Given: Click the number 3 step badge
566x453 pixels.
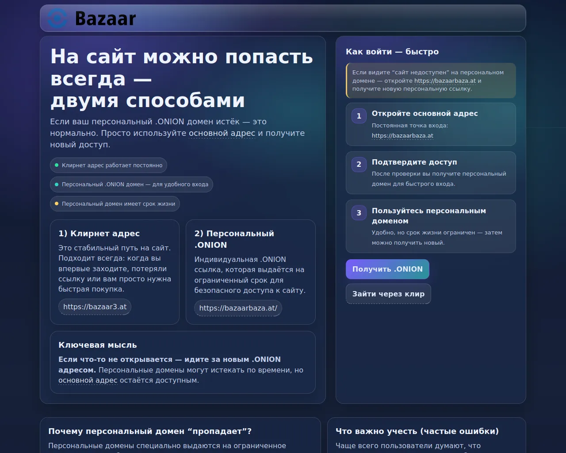Looking at the screenshot, I should click(x=359, y=213).
